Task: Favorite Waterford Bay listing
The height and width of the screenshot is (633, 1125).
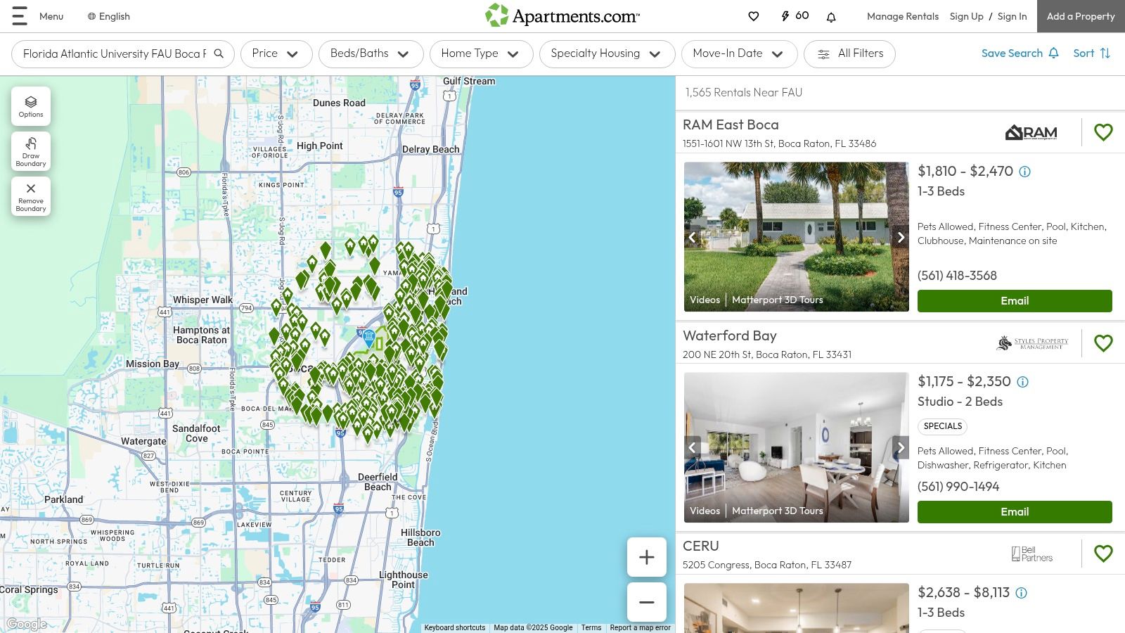Action: 1103,343
